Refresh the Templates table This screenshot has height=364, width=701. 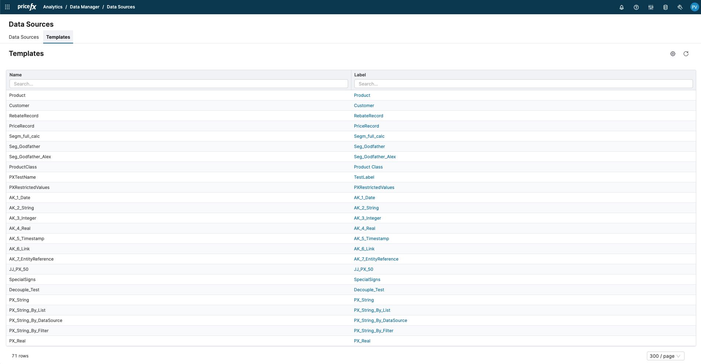[686, 54]
